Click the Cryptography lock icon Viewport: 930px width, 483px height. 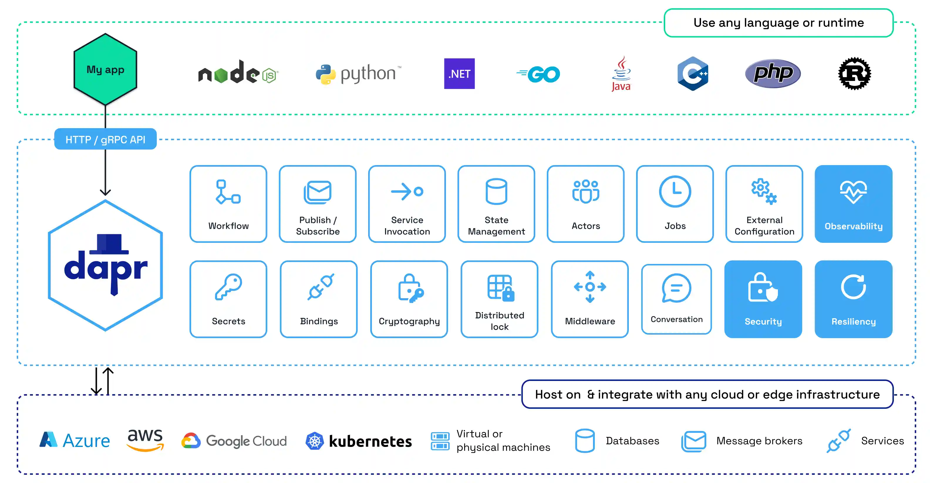[409, 289]
